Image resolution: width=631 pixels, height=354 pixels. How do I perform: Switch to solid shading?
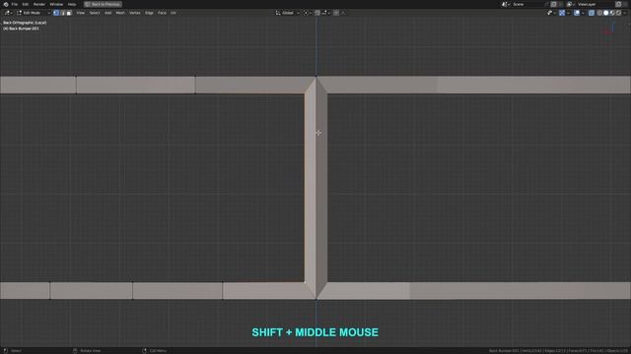tap(606, 13)
